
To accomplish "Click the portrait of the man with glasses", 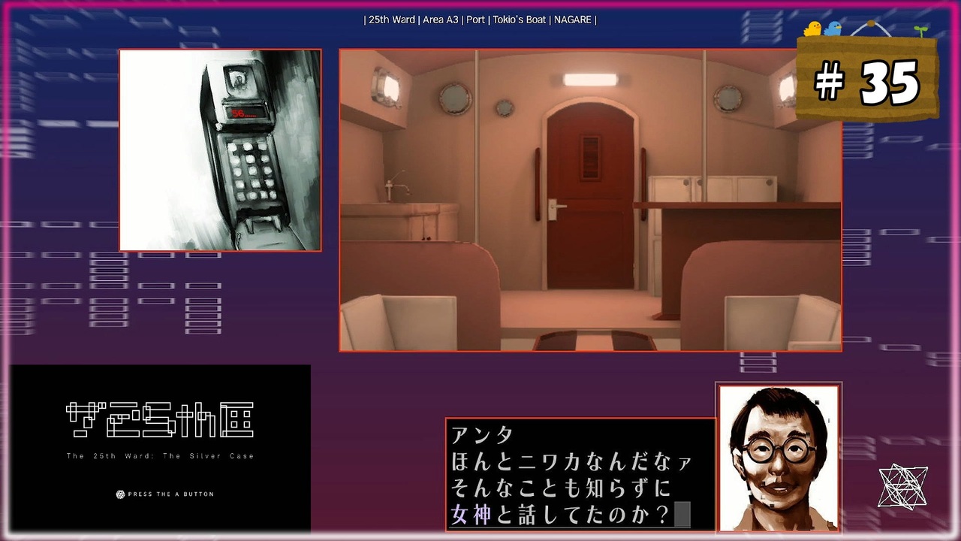I will 779,458.
